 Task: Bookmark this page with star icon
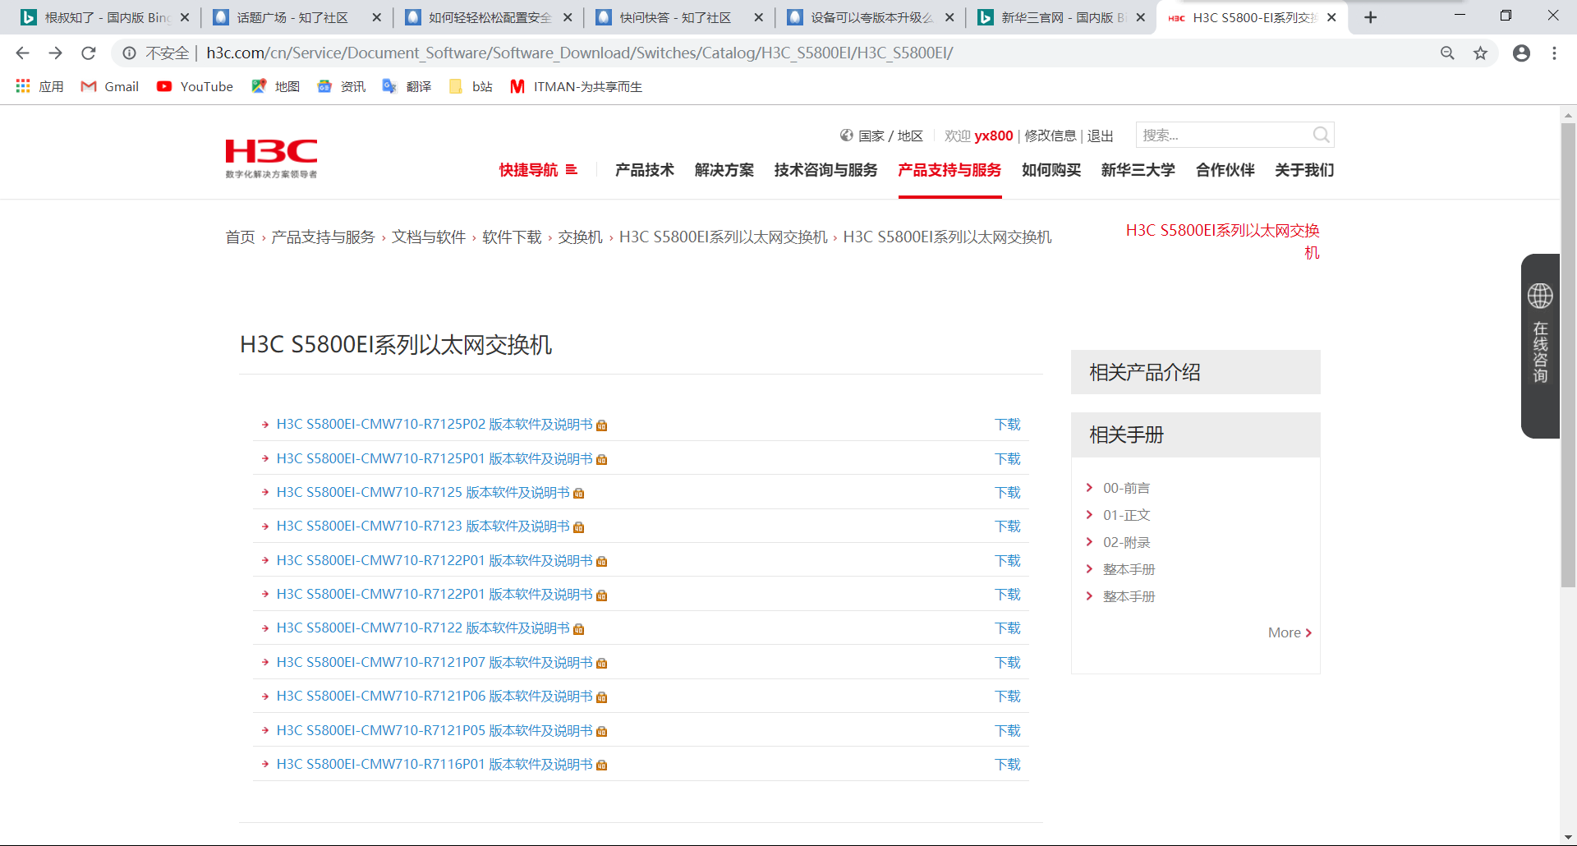tap(1480, 53)
